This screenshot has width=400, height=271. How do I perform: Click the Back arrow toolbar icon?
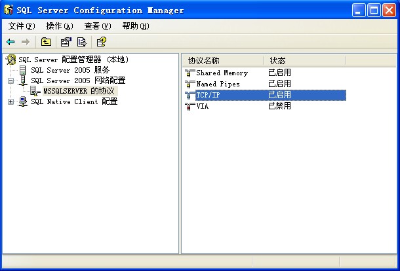pyautogui.click(x=10, y=42)
